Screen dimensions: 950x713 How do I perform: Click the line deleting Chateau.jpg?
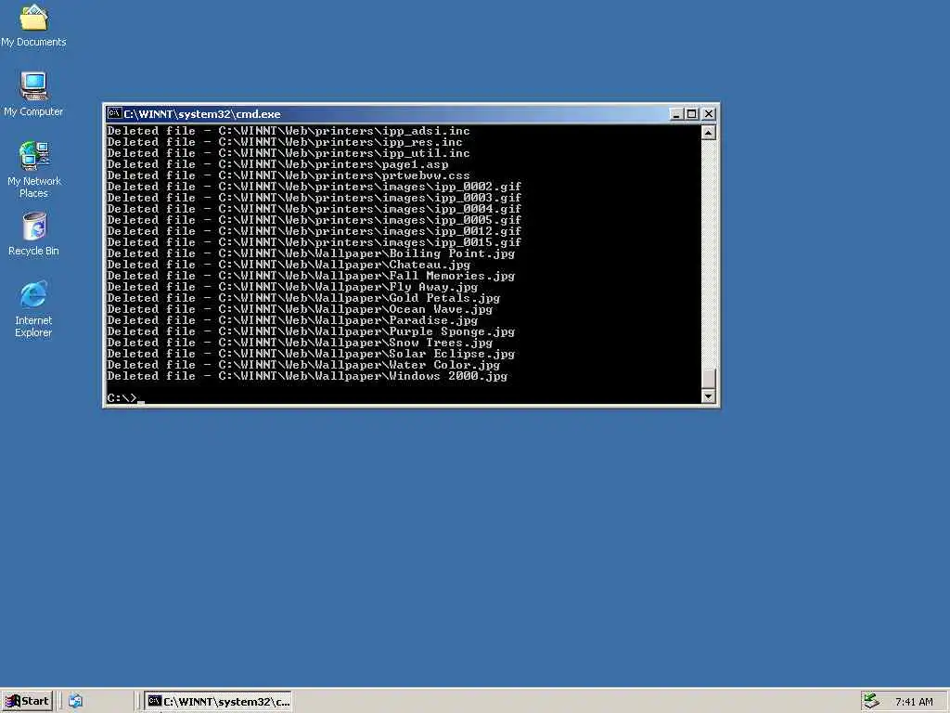pyautogui.click(x=289, y=265)
